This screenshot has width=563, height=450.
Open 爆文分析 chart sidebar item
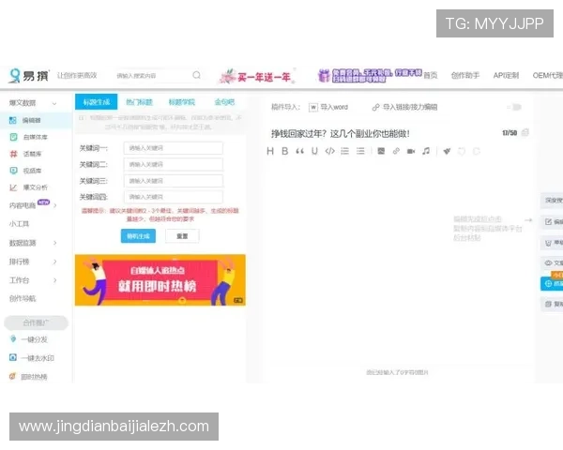pos(36,187)
